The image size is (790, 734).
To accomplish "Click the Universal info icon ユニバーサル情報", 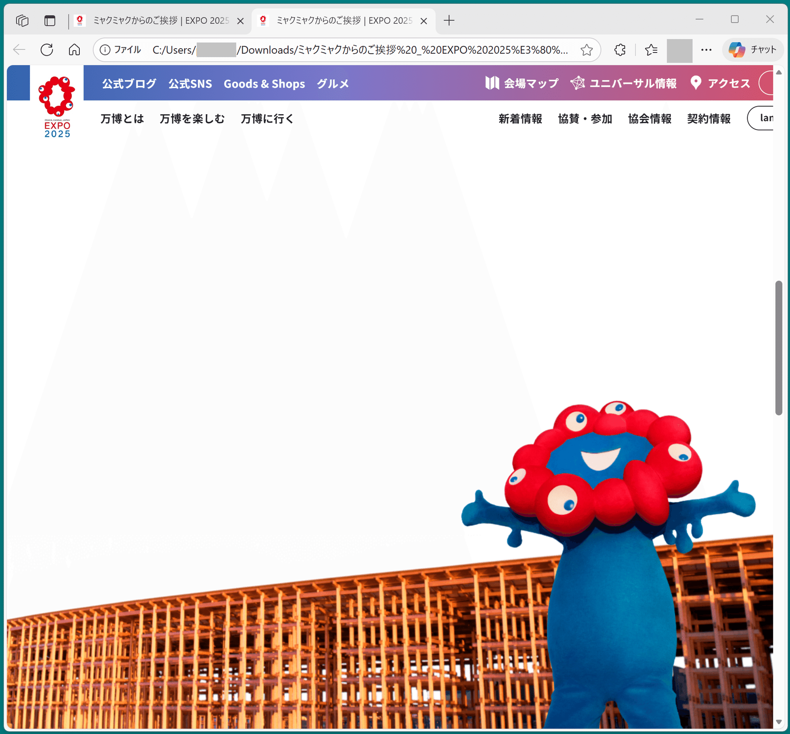I will coord(577,83).
